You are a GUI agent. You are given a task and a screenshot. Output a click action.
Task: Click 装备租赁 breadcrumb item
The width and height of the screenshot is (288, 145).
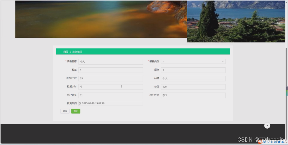pyautogui.click(x=77, y=52)
